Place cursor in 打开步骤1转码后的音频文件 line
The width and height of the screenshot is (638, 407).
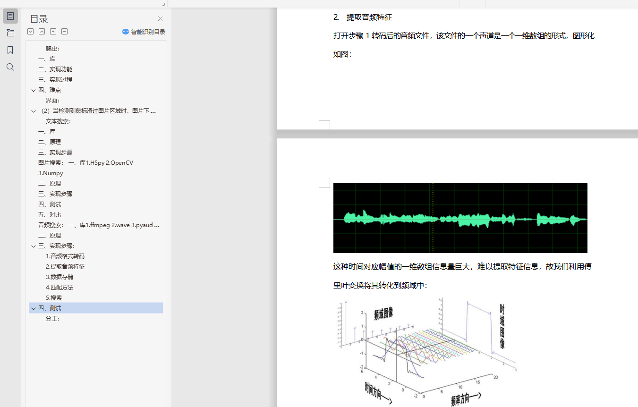(x=464, y=36)
